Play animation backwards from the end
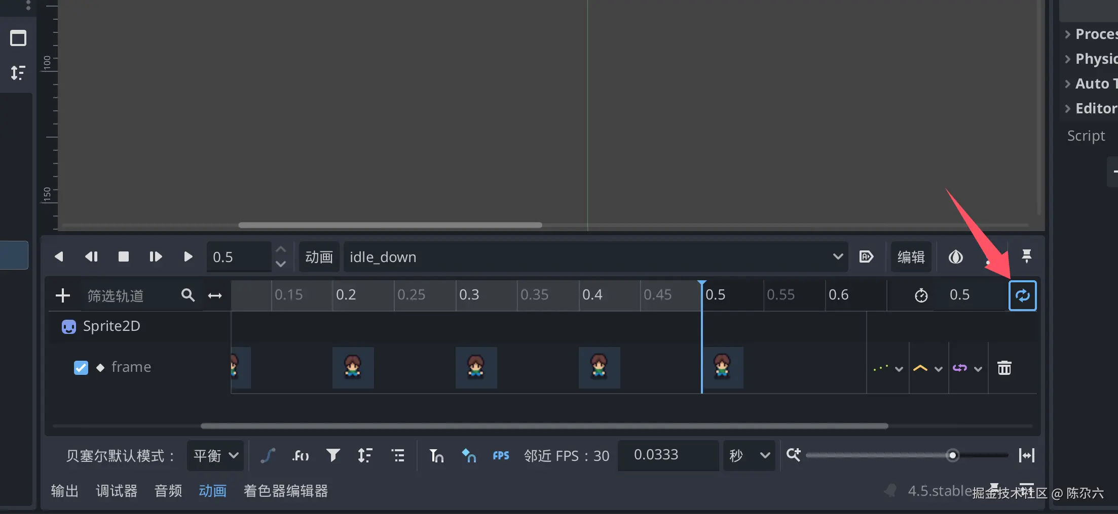The image size is (1118, 514). pos(91,257)
